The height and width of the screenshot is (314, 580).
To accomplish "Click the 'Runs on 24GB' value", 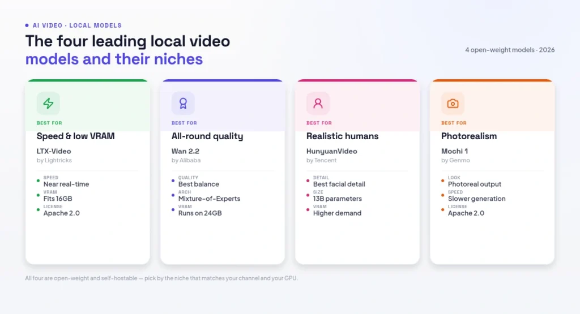I will (200, 213).
